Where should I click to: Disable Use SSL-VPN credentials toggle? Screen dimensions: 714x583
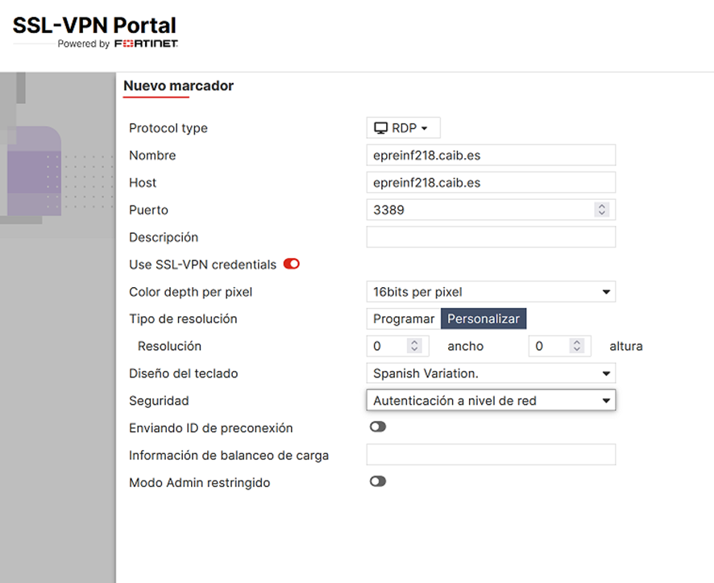click(291, 264)
